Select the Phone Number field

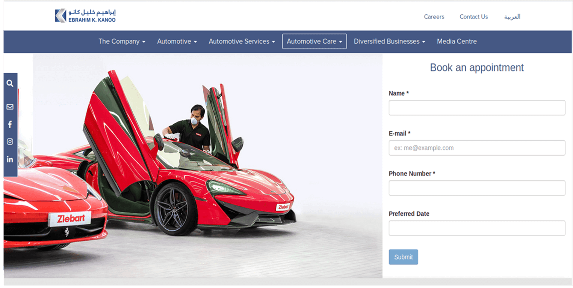[x=477, y=188]
